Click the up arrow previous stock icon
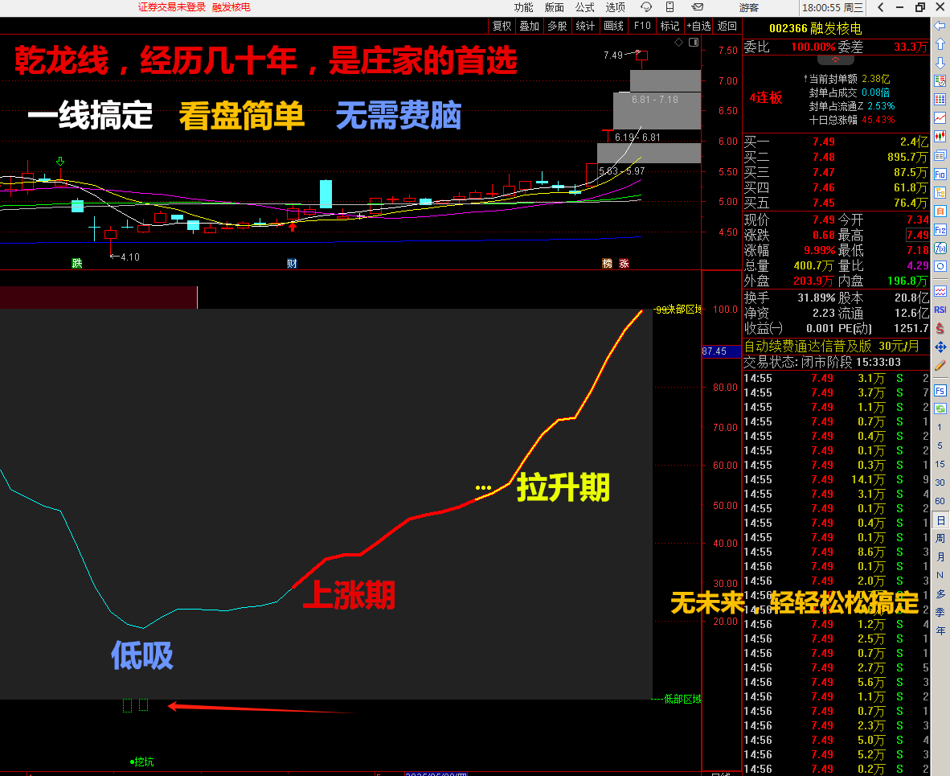Image resolution: width=950 pixels, height=776 pixels. [x=940, y=44]
